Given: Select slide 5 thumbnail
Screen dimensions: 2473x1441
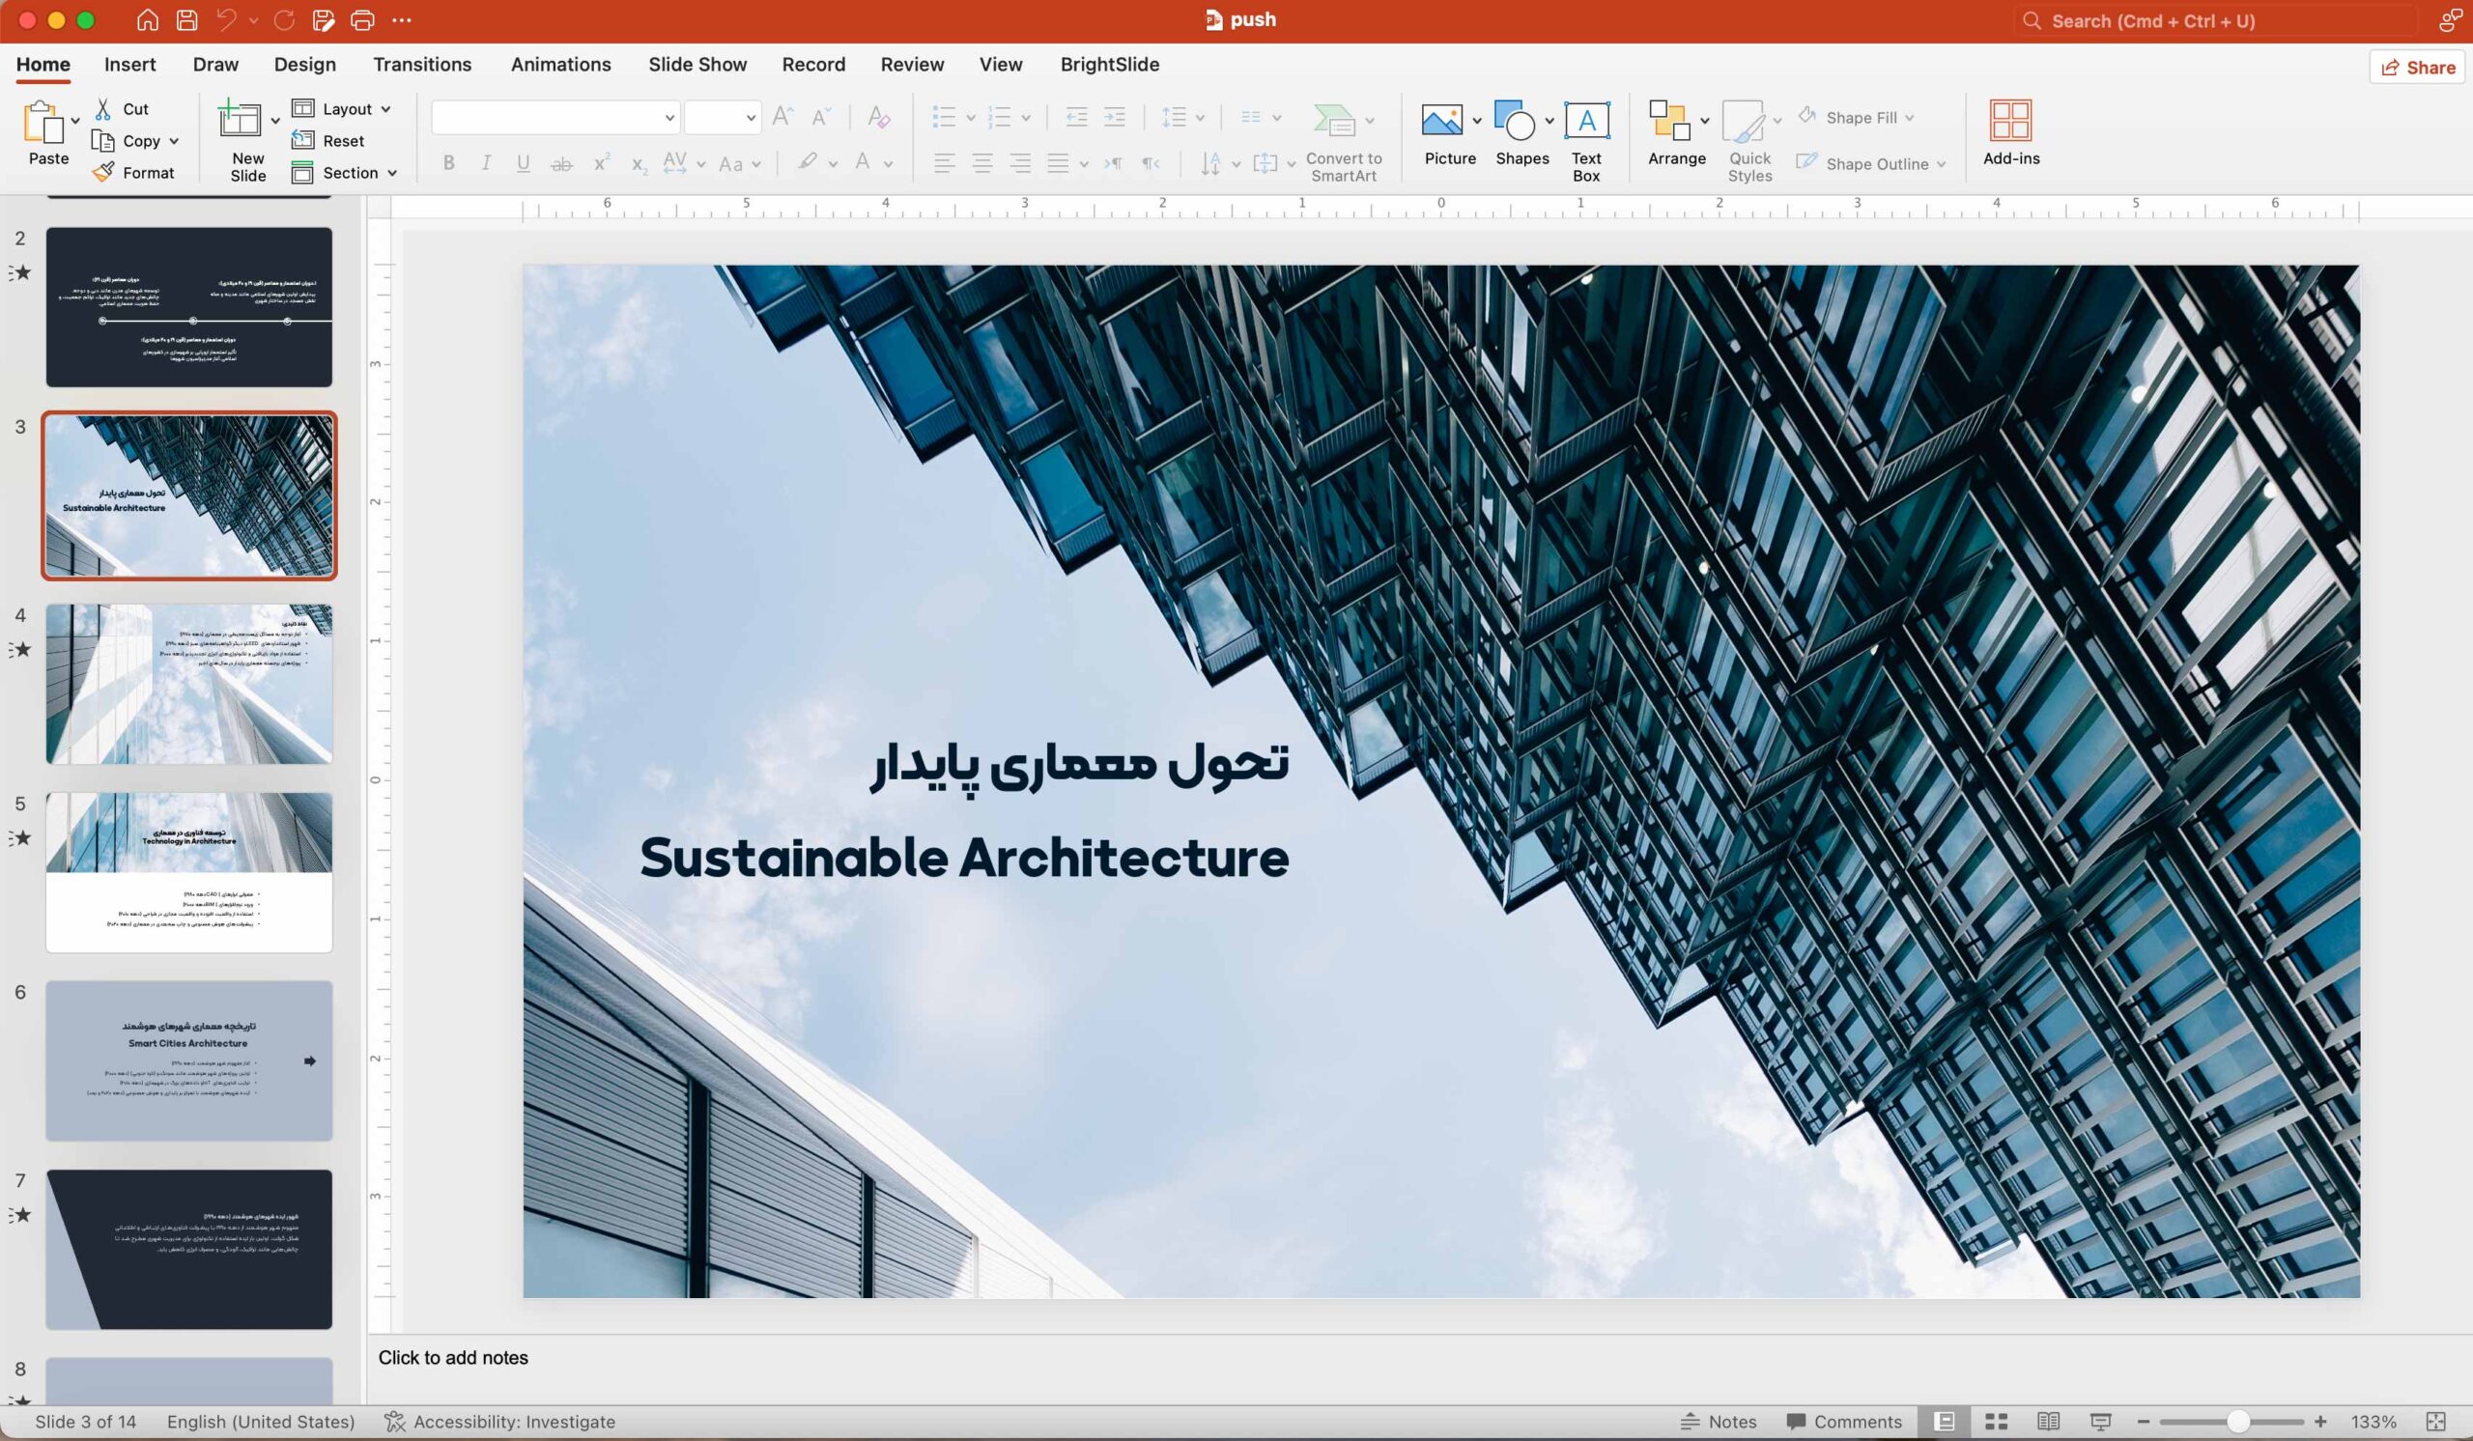Looking at the screenshot, I should tap(188, 872).
